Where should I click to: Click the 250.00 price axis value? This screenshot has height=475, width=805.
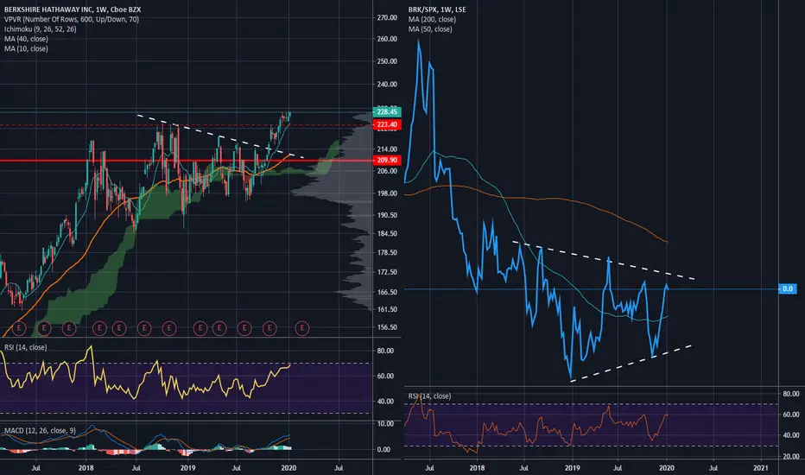pyautogui.click(x=387, y=61)
